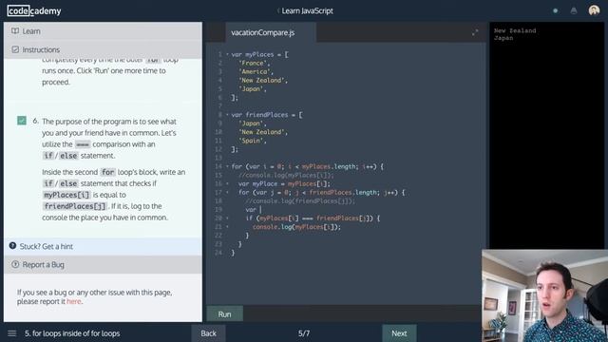Click 'France' string on line 2

pos(253,64)
